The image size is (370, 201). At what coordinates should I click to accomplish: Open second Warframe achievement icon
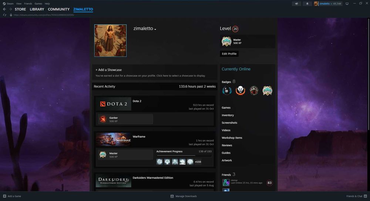(x=167, y=162)
